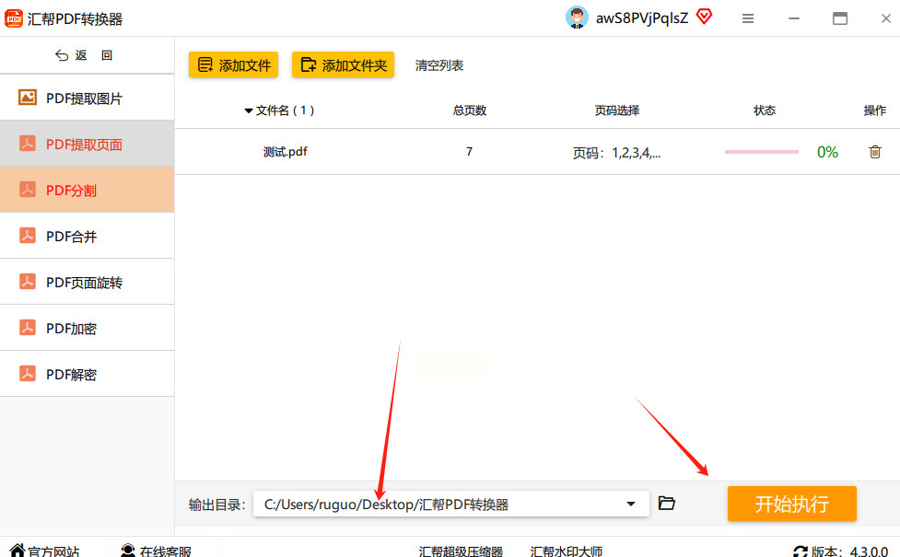Click the 总页数 column header
Image resolution: width=900 pixels, height=557 pixels.
(x=470, y=110)
